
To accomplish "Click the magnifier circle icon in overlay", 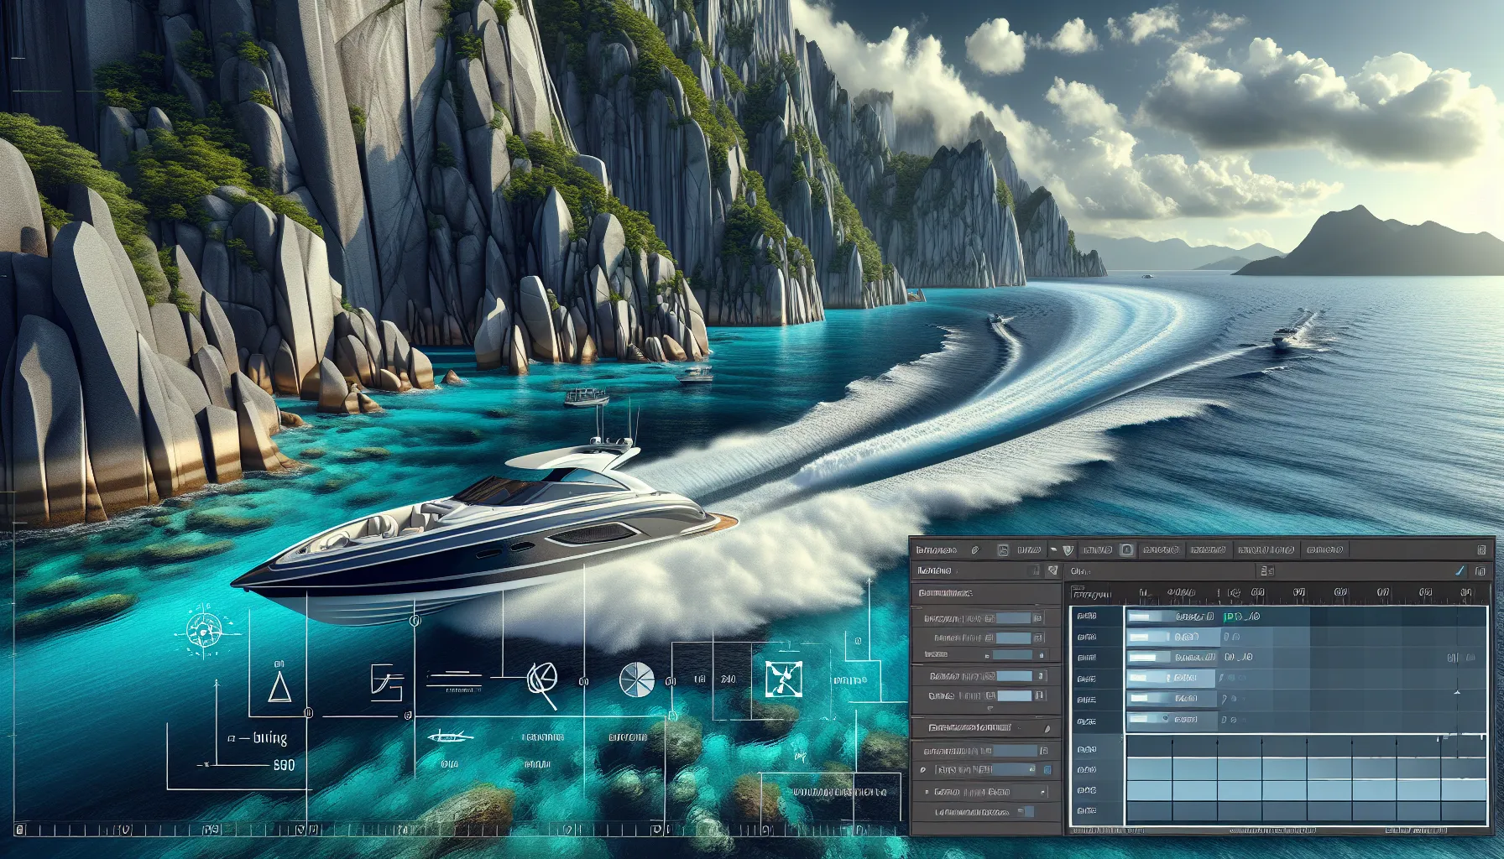I will (541, 680).
